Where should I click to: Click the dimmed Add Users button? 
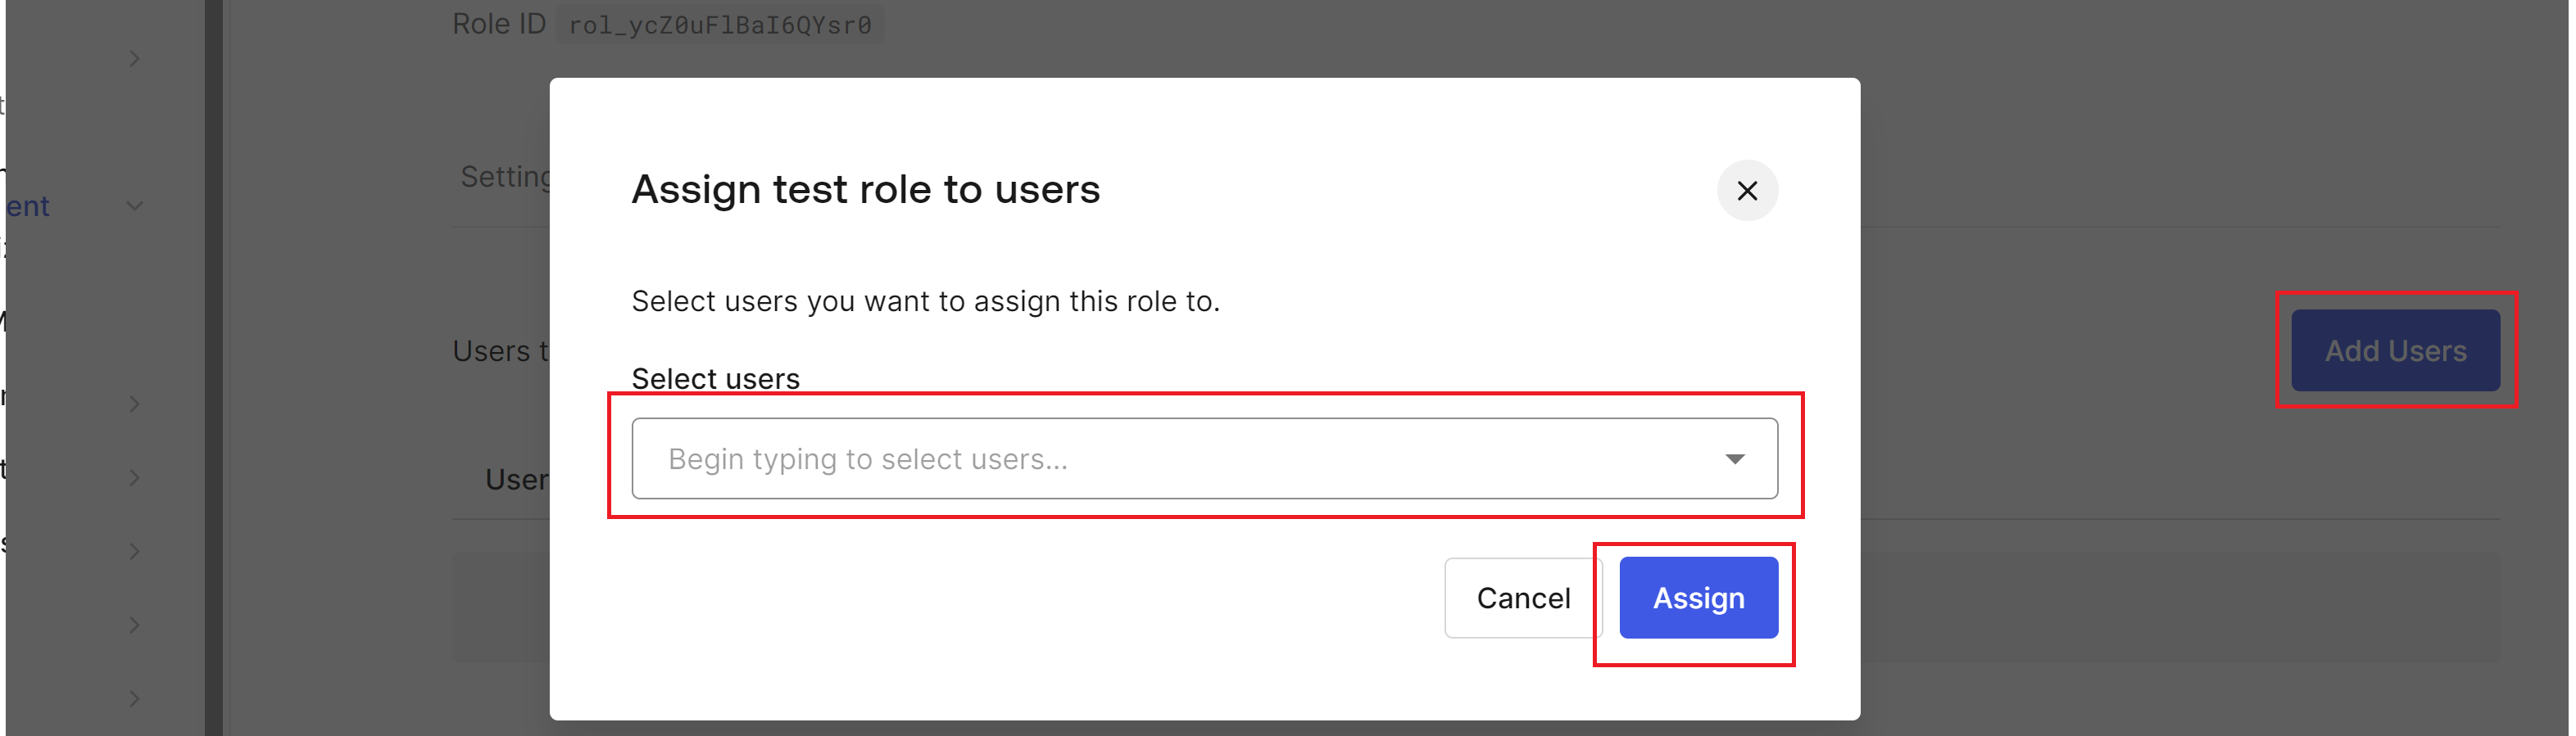point(2394,350)
